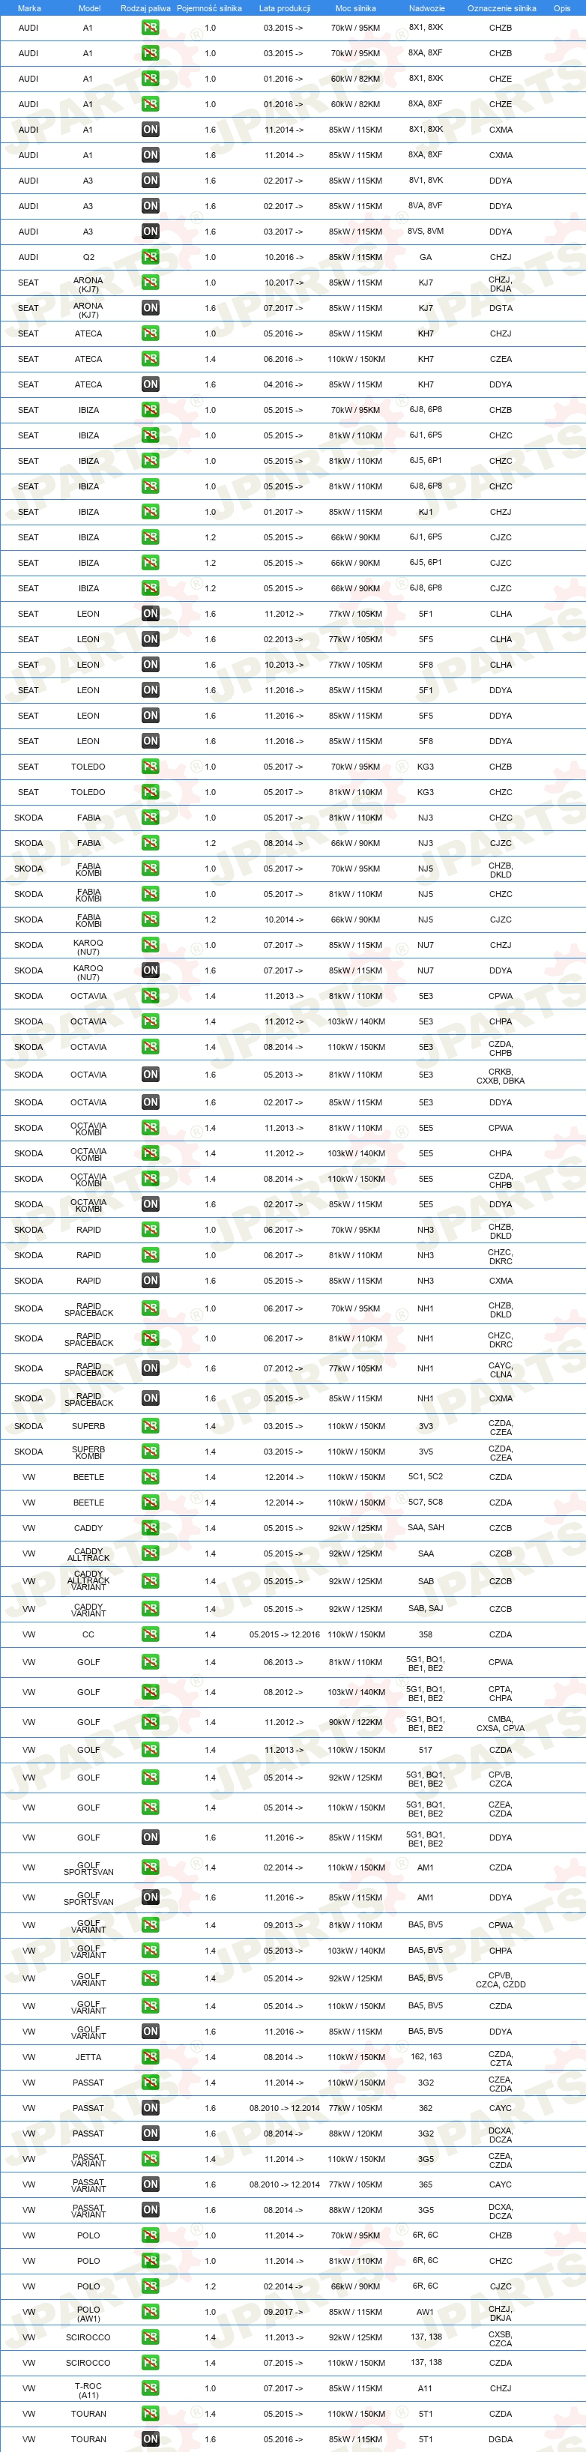Viewport: 586px width, 2452px height.
Task: Click the petrol icon in the CADDY ALLTRACK VARIANT row
Action: click(151, 1581)
